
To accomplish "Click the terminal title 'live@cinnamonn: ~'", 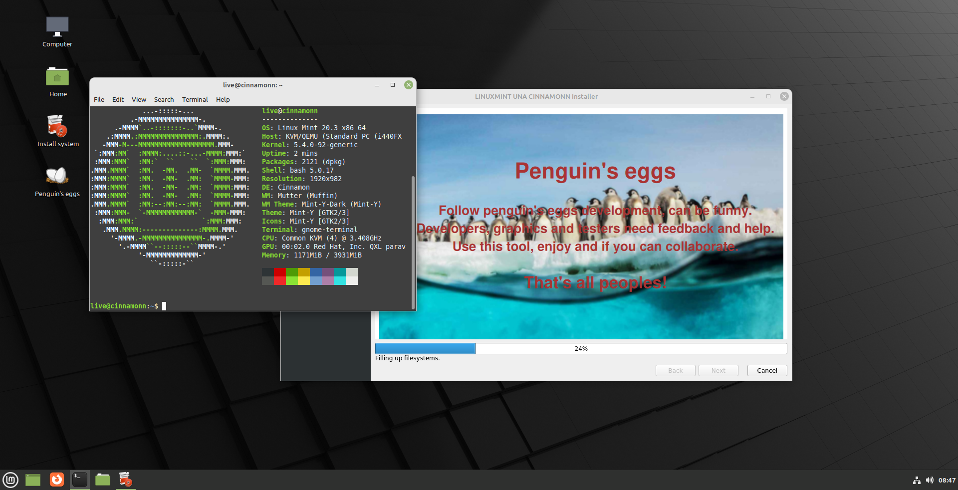I will point(252,85).
